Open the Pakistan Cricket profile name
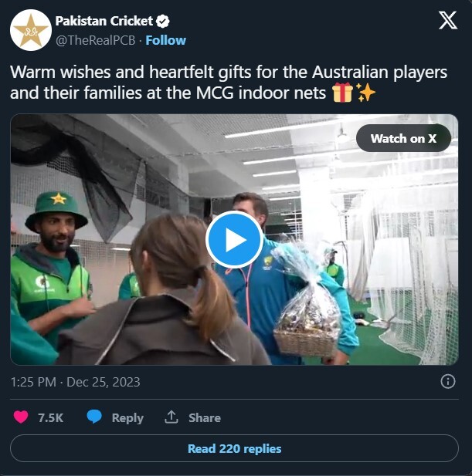The width and height of the screenshot is (472, 476). 104,22
